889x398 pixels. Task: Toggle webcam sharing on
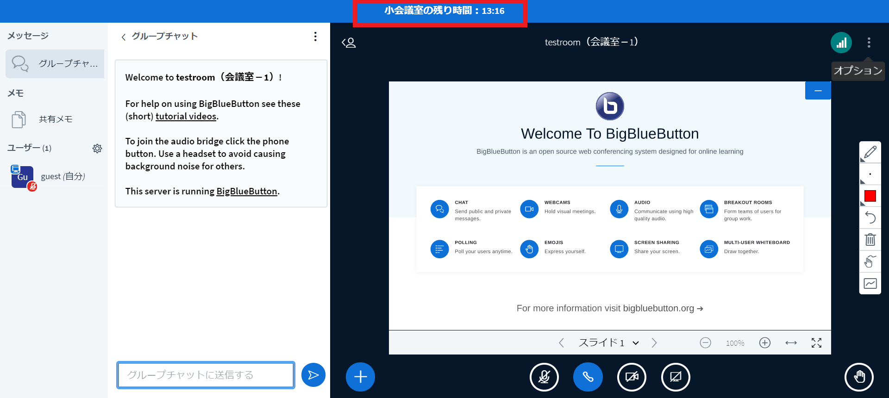pyautogui.click(x=632, y=377)
